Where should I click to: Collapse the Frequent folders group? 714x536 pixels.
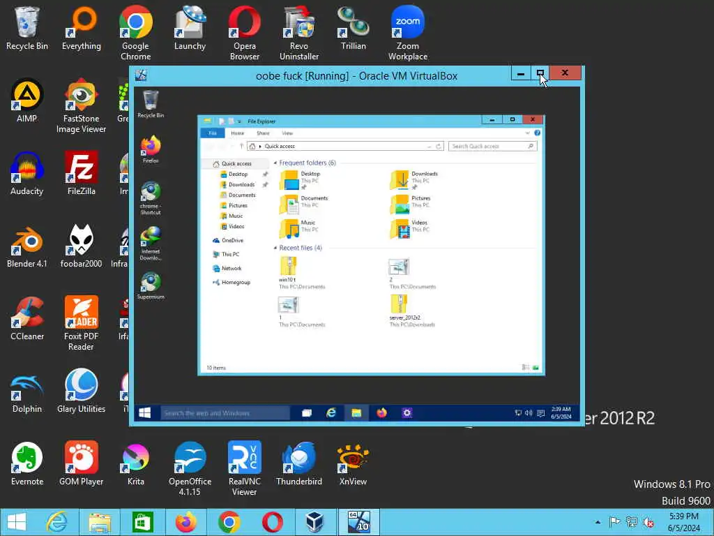click(275, 163)
